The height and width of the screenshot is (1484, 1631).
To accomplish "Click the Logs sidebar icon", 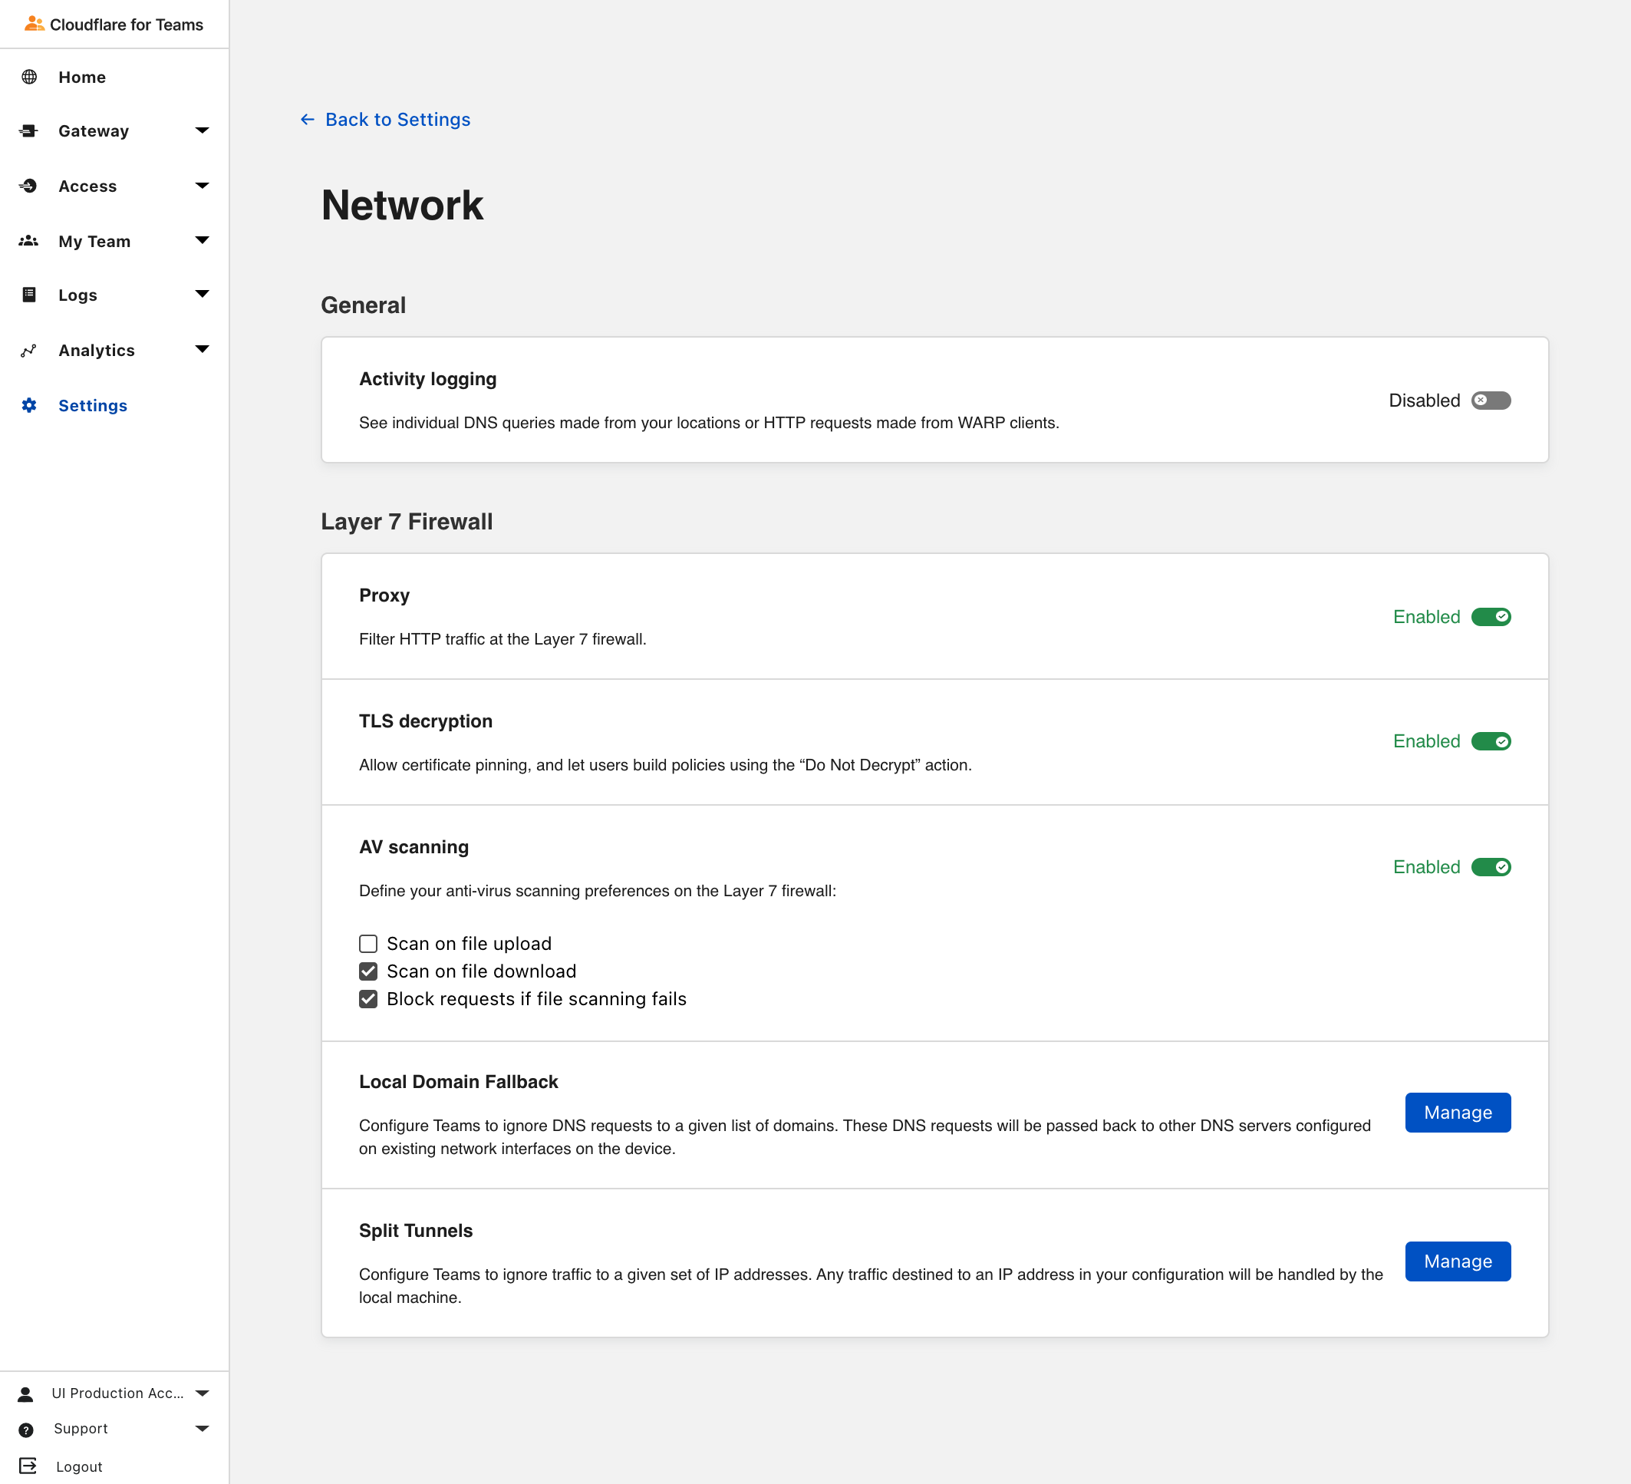I will click(x=30, y=295).
